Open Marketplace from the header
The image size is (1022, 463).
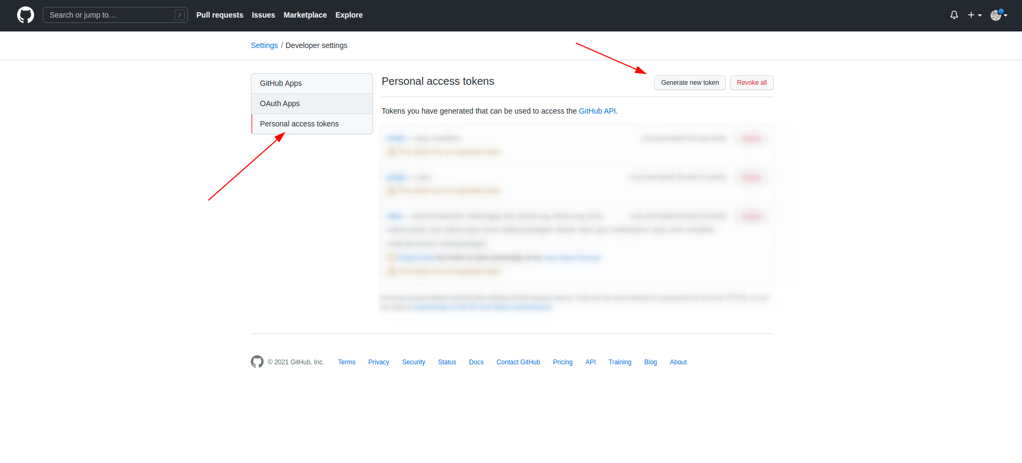point(305,15)
